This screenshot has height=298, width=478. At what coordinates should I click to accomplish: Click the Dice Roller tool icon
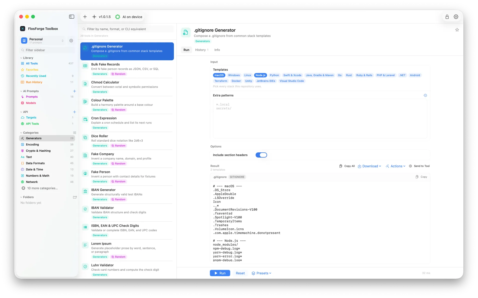coord(85,138)
